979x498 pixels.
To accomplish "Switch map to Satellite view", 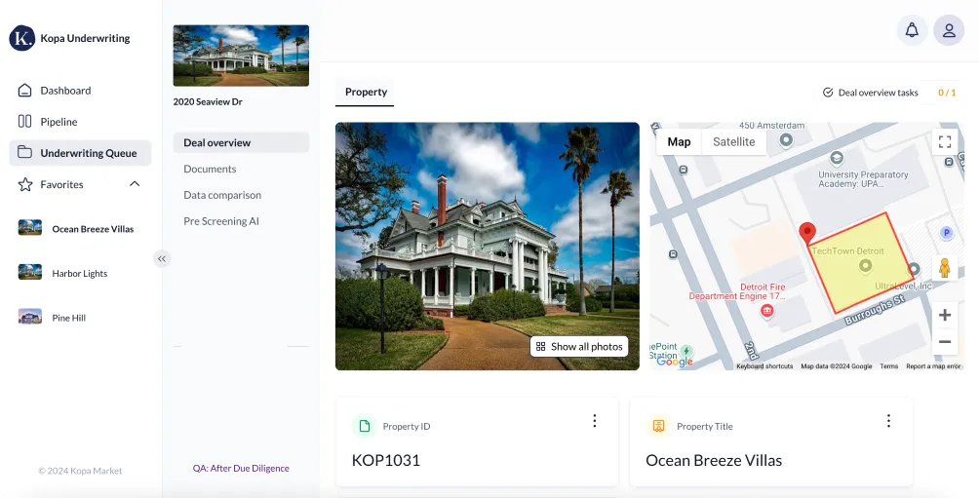I will click(733, 141).
